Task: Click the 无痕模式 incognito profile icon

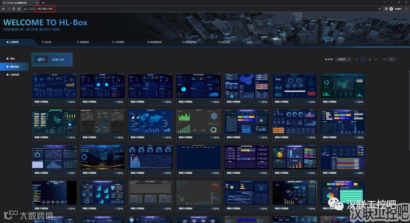Action: pos(396,9)
